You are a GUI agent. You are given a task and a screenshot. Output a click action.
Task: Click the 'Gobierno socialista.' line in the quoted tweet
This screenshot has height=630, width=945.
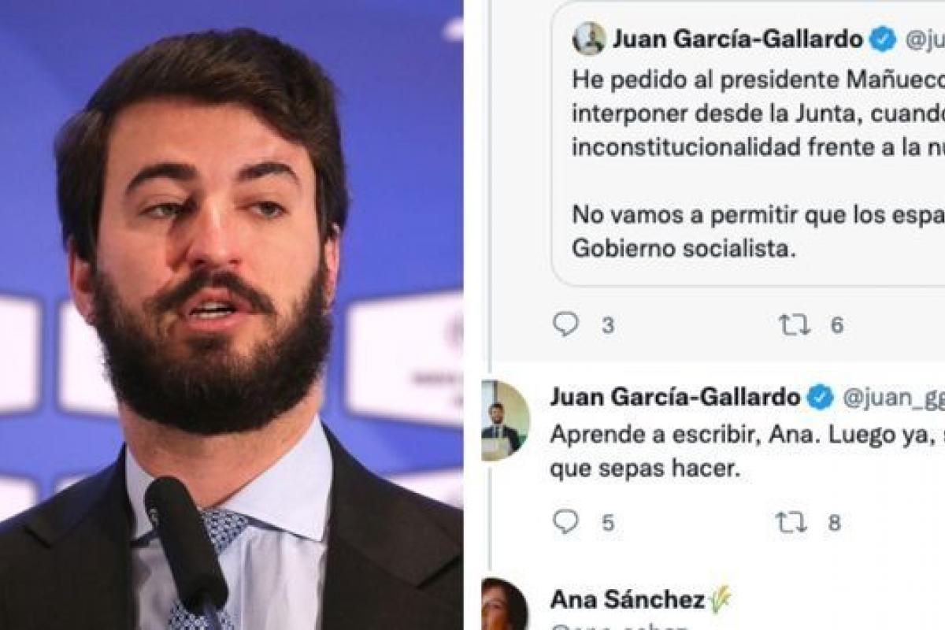(x=680, y=249)
